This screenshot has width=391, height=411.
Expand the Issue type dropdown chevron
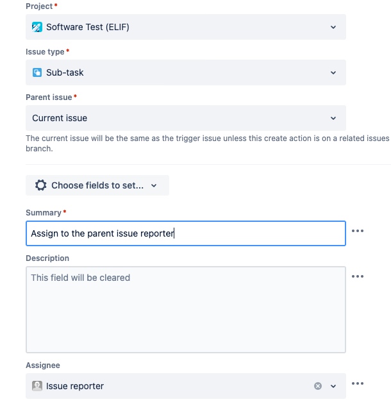[x=333, y=72]
